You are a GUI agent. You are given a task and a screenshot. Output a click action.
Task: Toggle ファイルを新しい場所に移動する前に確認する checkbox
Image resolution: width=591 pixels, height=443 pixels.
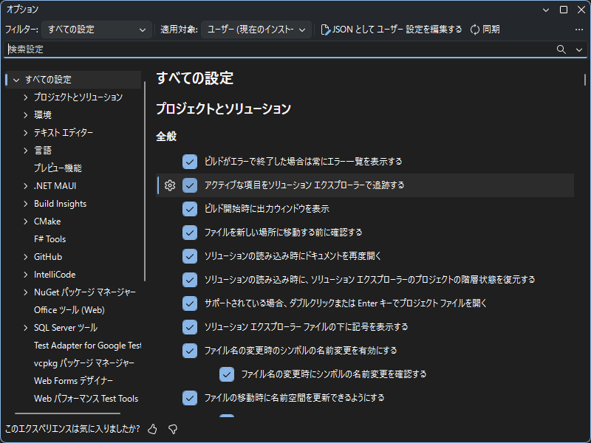(x=190, y=233)
